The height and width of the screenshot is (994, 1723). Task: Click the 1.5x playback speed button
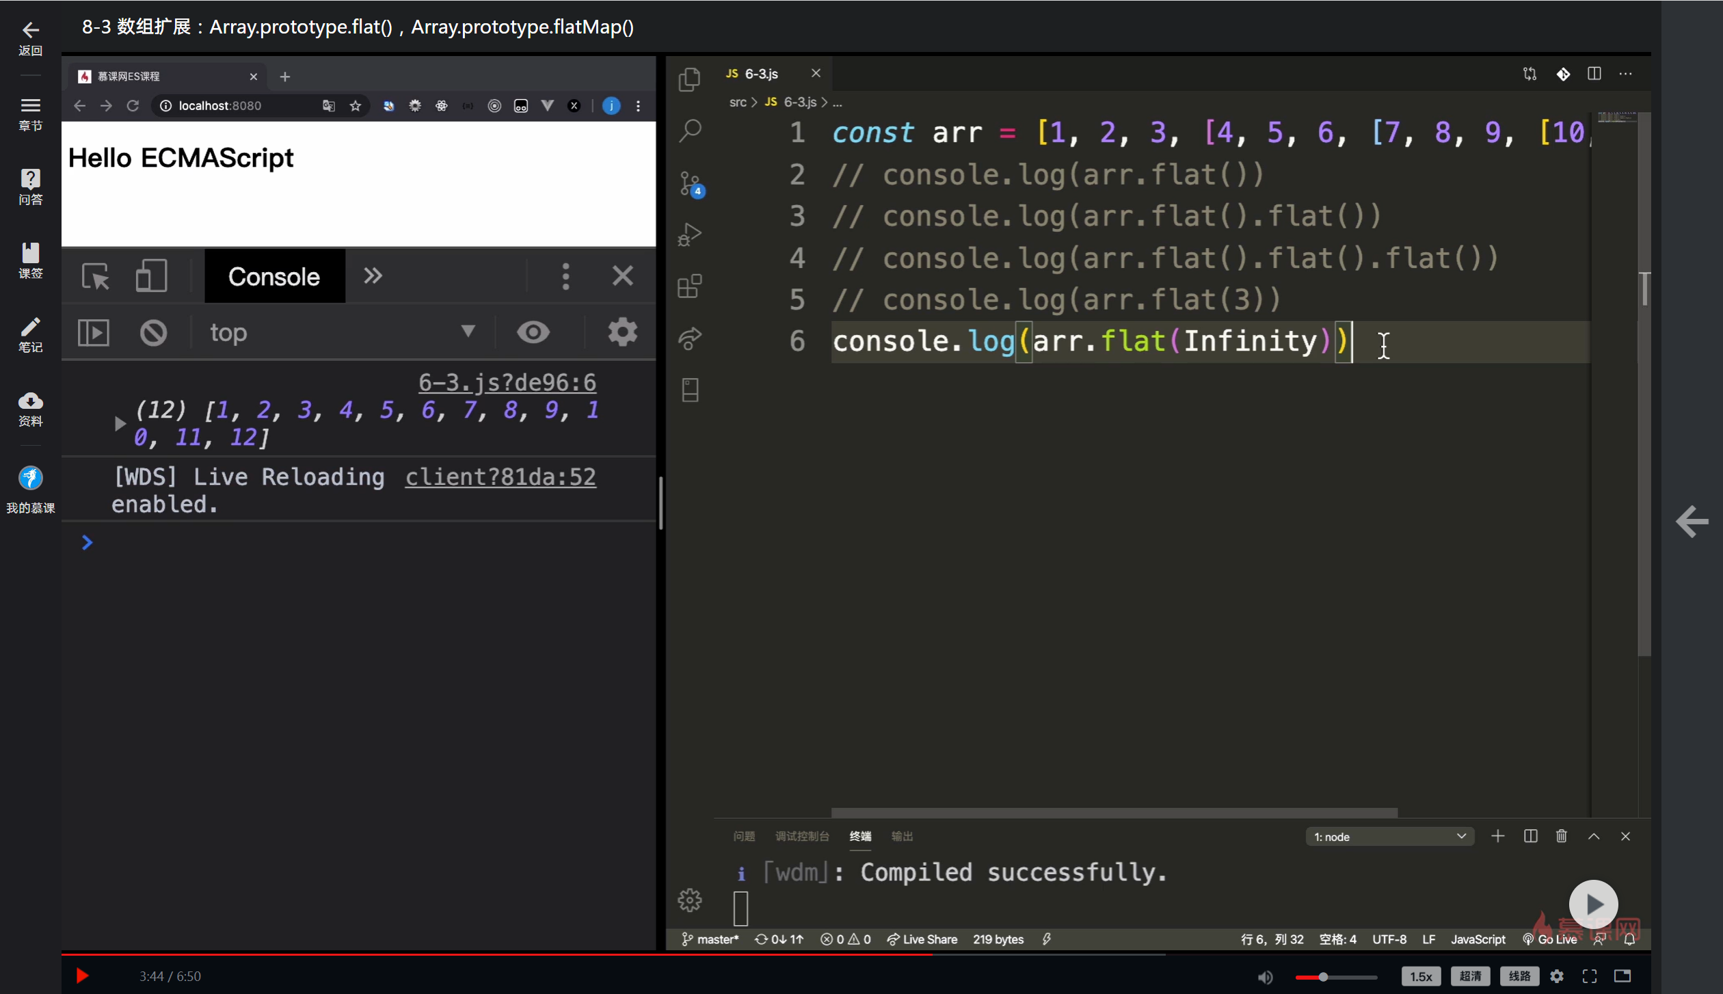[1420, 976]
